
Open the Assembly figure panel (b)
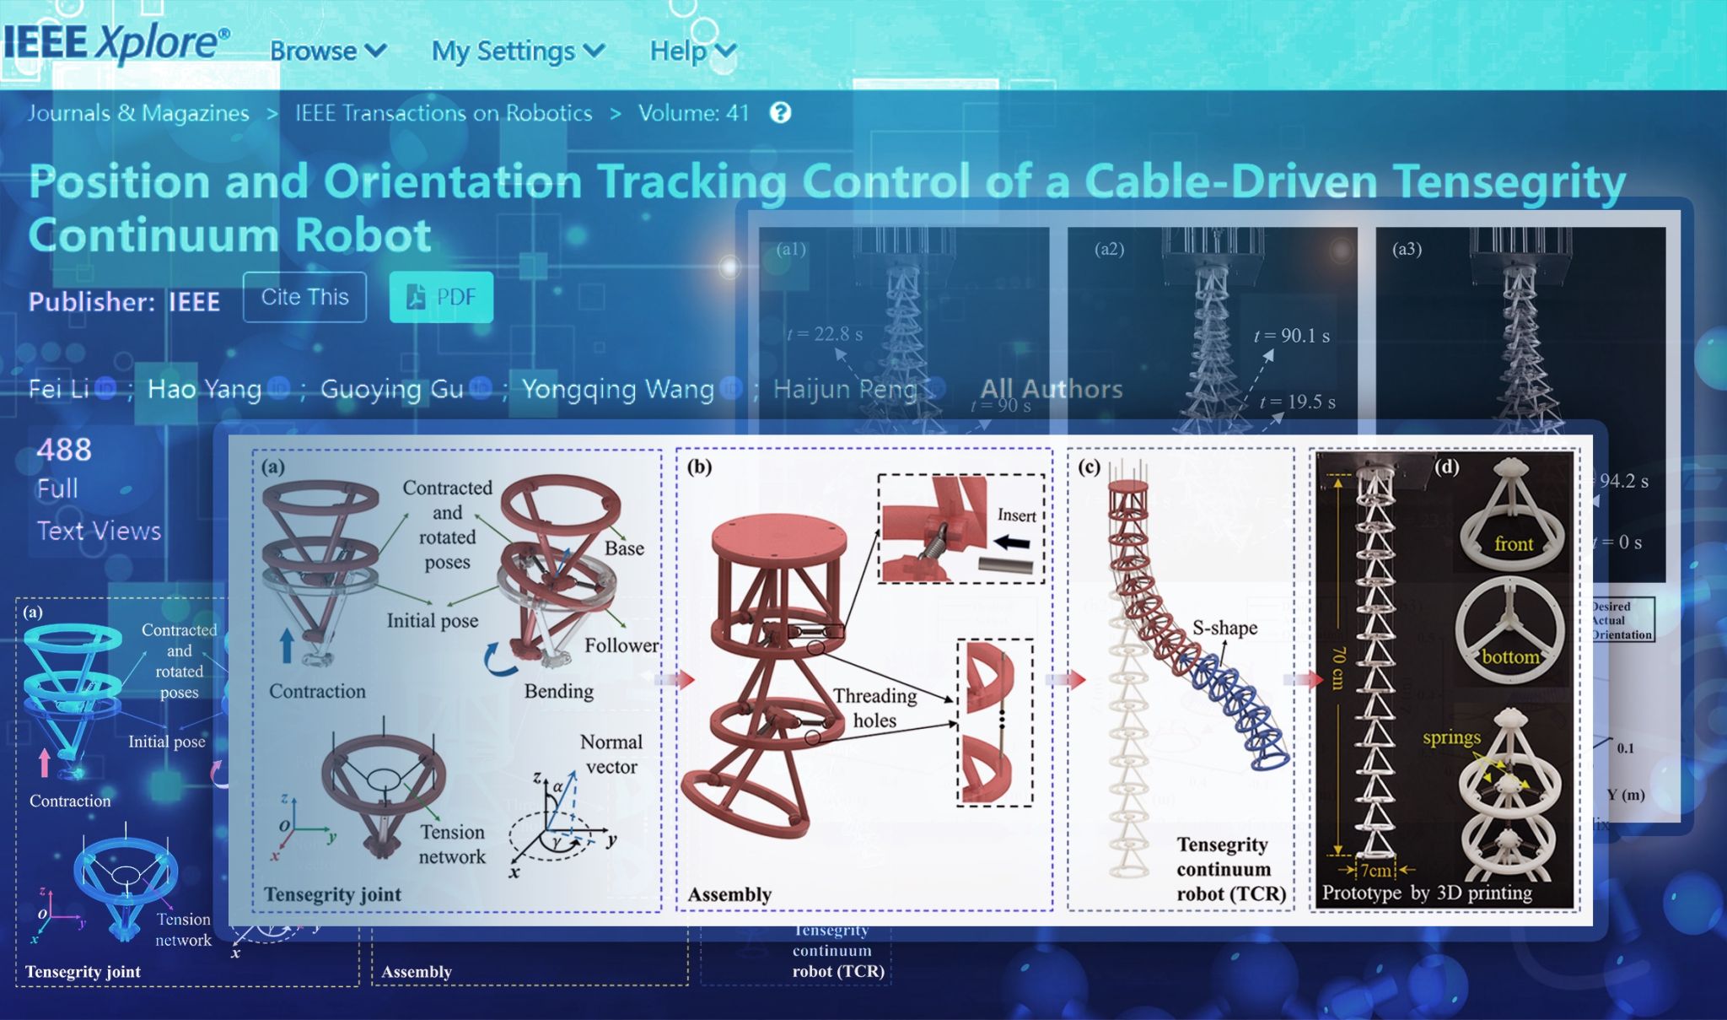pos(863,679)
